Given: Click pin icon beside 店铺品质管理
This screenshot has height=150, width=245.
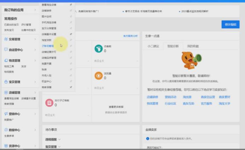Looking at the screenshot, I should (x=71, y=58).
